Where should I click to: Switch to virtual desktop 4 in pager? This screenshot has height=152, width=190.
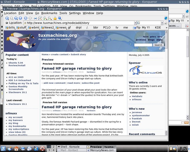click(53, 150)
